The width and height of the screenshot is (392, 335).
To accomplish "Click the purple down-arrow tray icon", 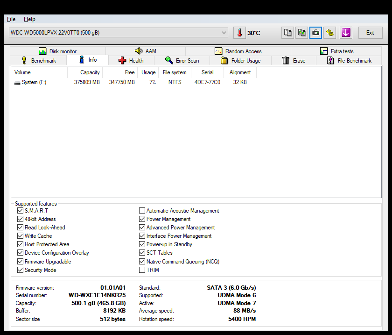I will click(x=345, y=33).
